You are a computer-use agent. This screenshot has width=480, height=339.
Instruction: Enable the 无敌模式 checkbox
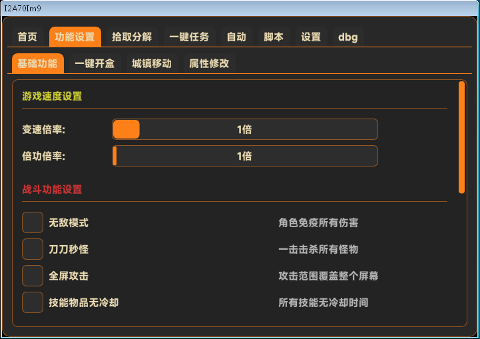(33, 222)
